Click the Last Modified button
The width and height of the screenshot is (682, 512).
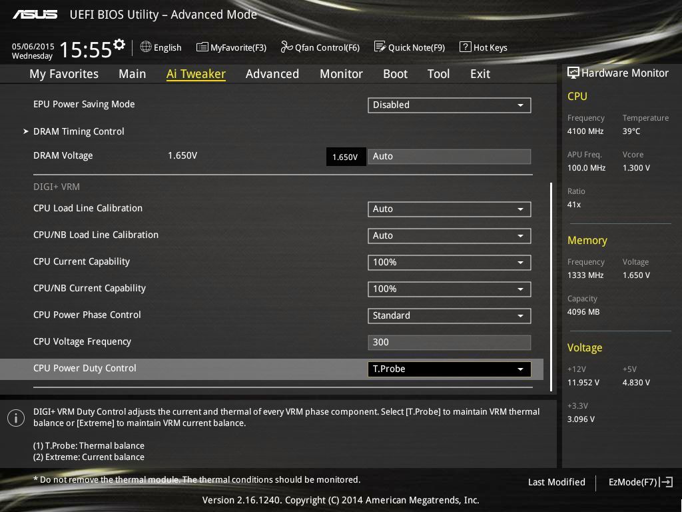[x=556, y=482]
